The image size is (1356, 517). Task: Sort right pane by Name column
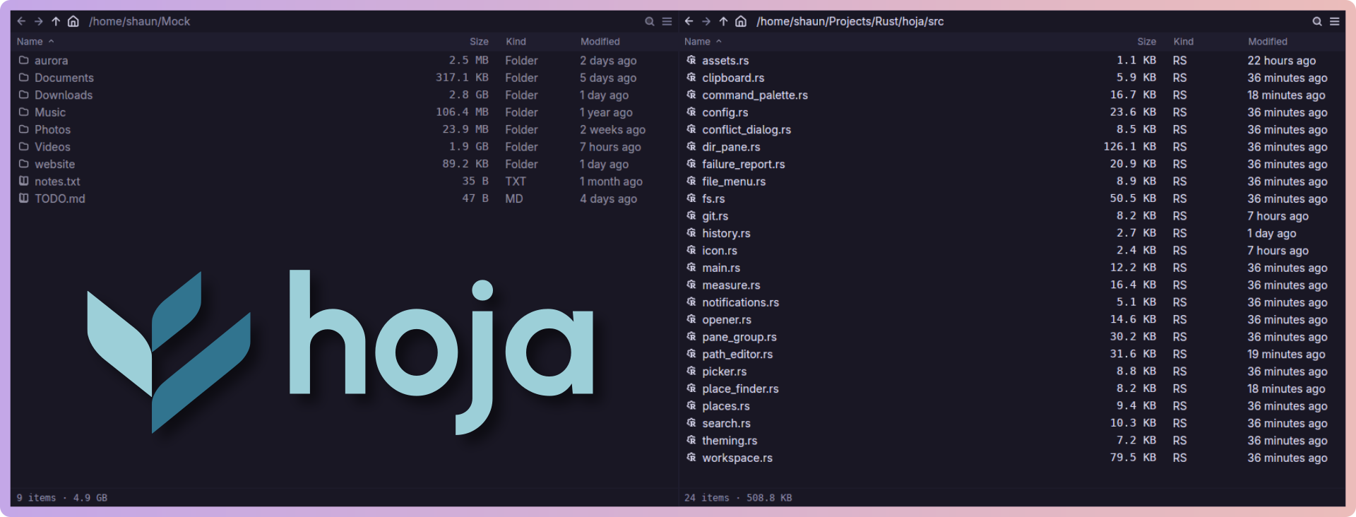click(703, 42)
